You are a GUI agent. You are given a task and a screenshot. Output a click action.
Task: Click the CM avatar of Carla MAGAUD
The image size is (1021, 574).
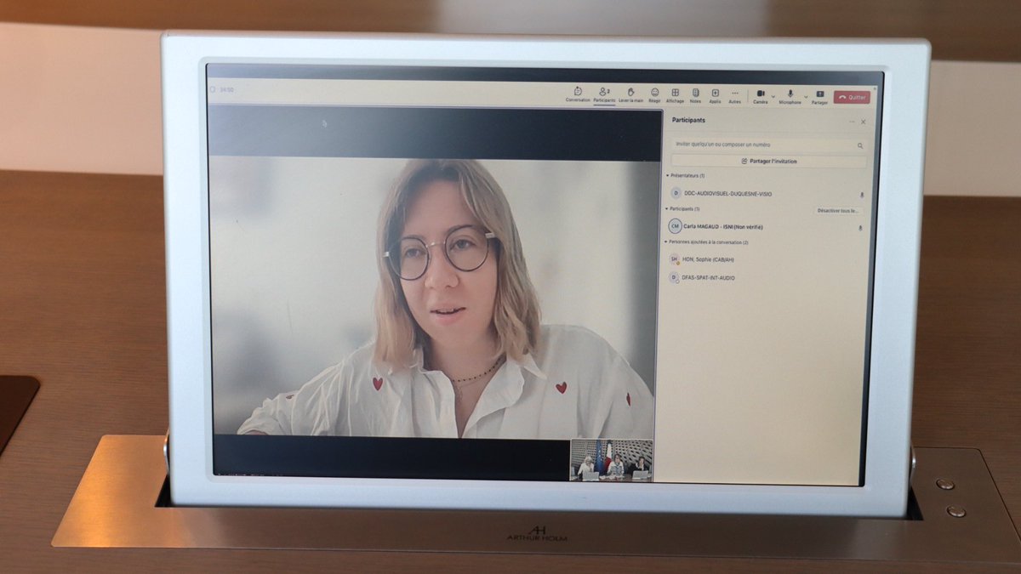pyautogui.click(x=675, y=227)
